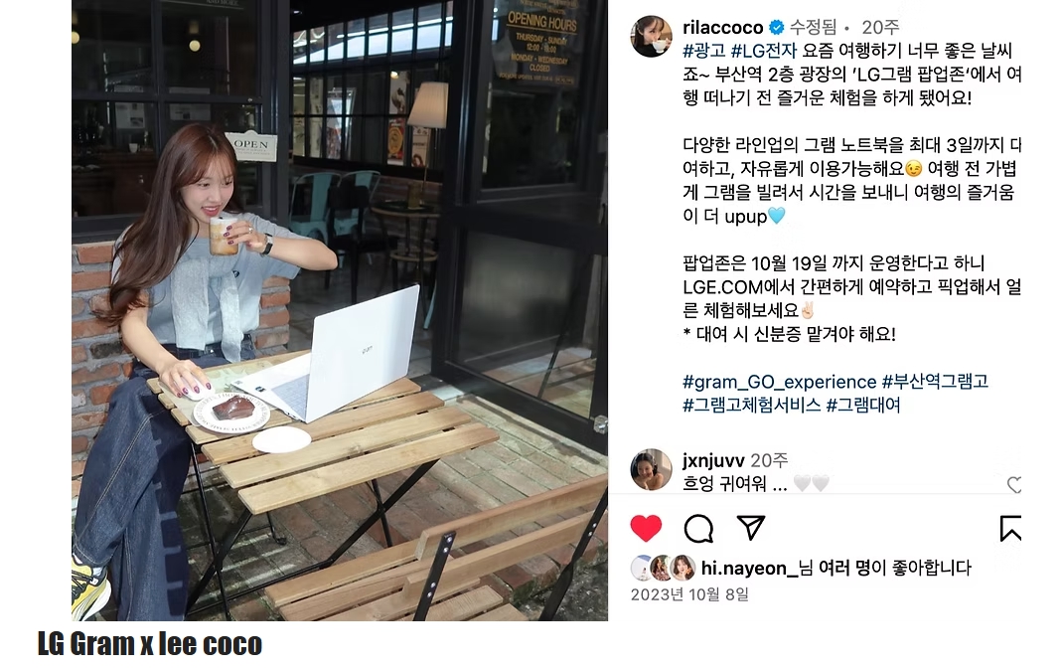This screenshot has width=1062, height=668.
Task: Open hi.nayeon_ profile from likes
Action: (x=750, y=568)
